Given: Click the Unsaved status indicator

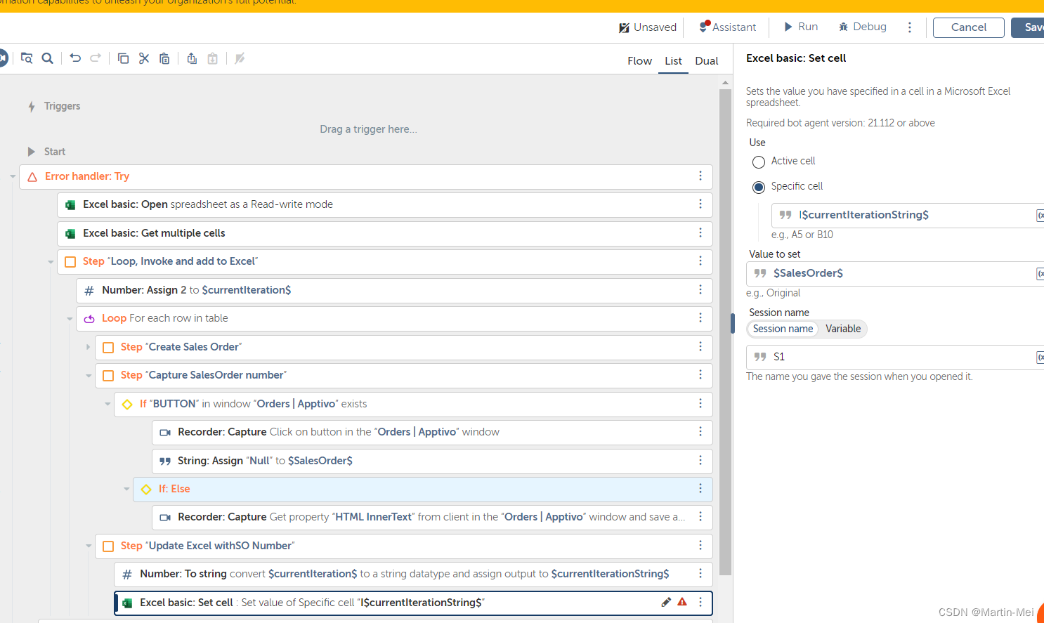Looking at the screenshot, I should 647,27.
